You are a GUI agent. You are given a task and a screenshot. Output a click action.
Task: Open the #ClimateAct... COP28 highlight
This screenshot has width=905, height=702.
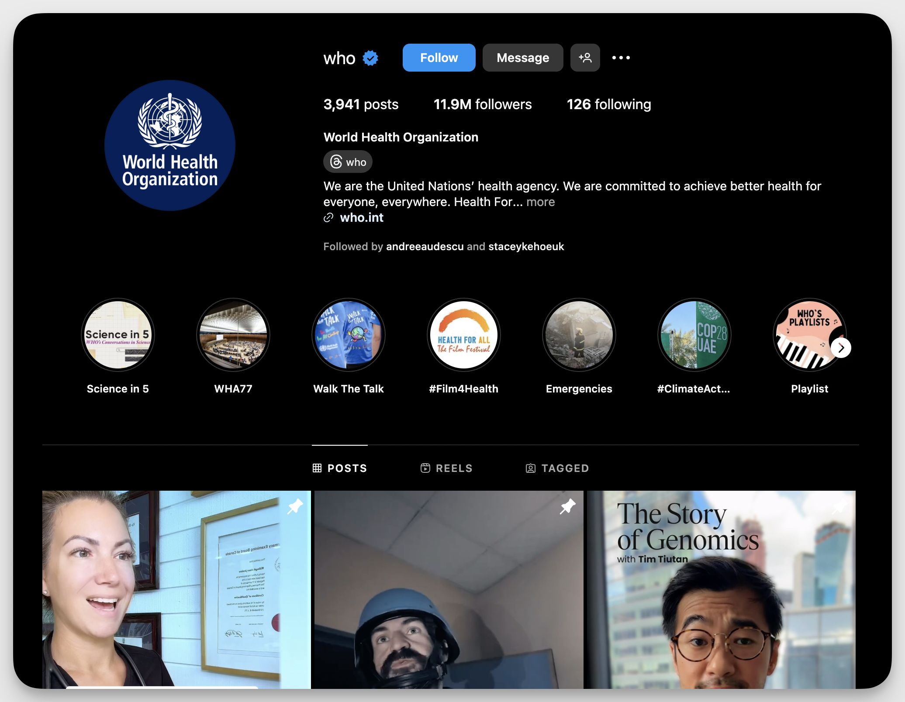(x=694, y=335)
